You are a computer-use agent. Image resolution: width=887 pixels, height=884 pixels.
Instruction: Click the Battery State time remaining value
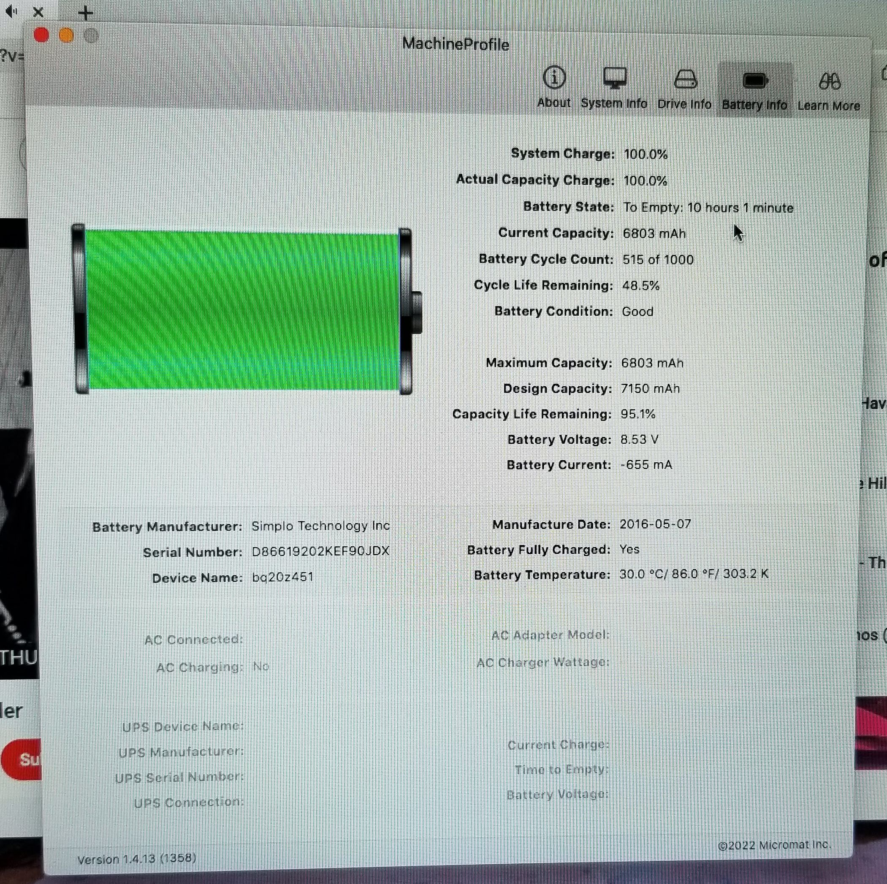click(x=708, y=208)
